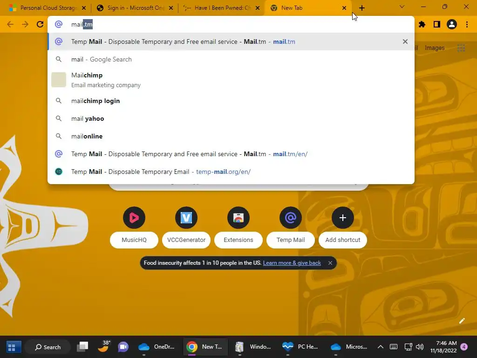Choose 'mail - Google Search' suggestion
The width and height of the screenshot is (477, 358).
point(231,59)
